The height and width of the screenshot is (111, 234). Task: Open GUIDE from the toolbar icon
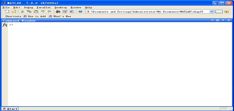[x=65, y=11]
